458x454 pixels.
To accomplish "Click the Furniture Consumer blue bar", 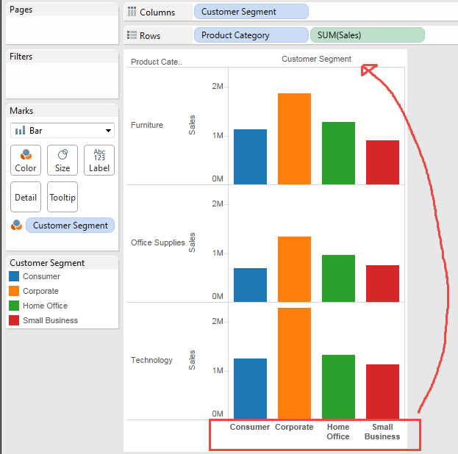I will (251, 156).
